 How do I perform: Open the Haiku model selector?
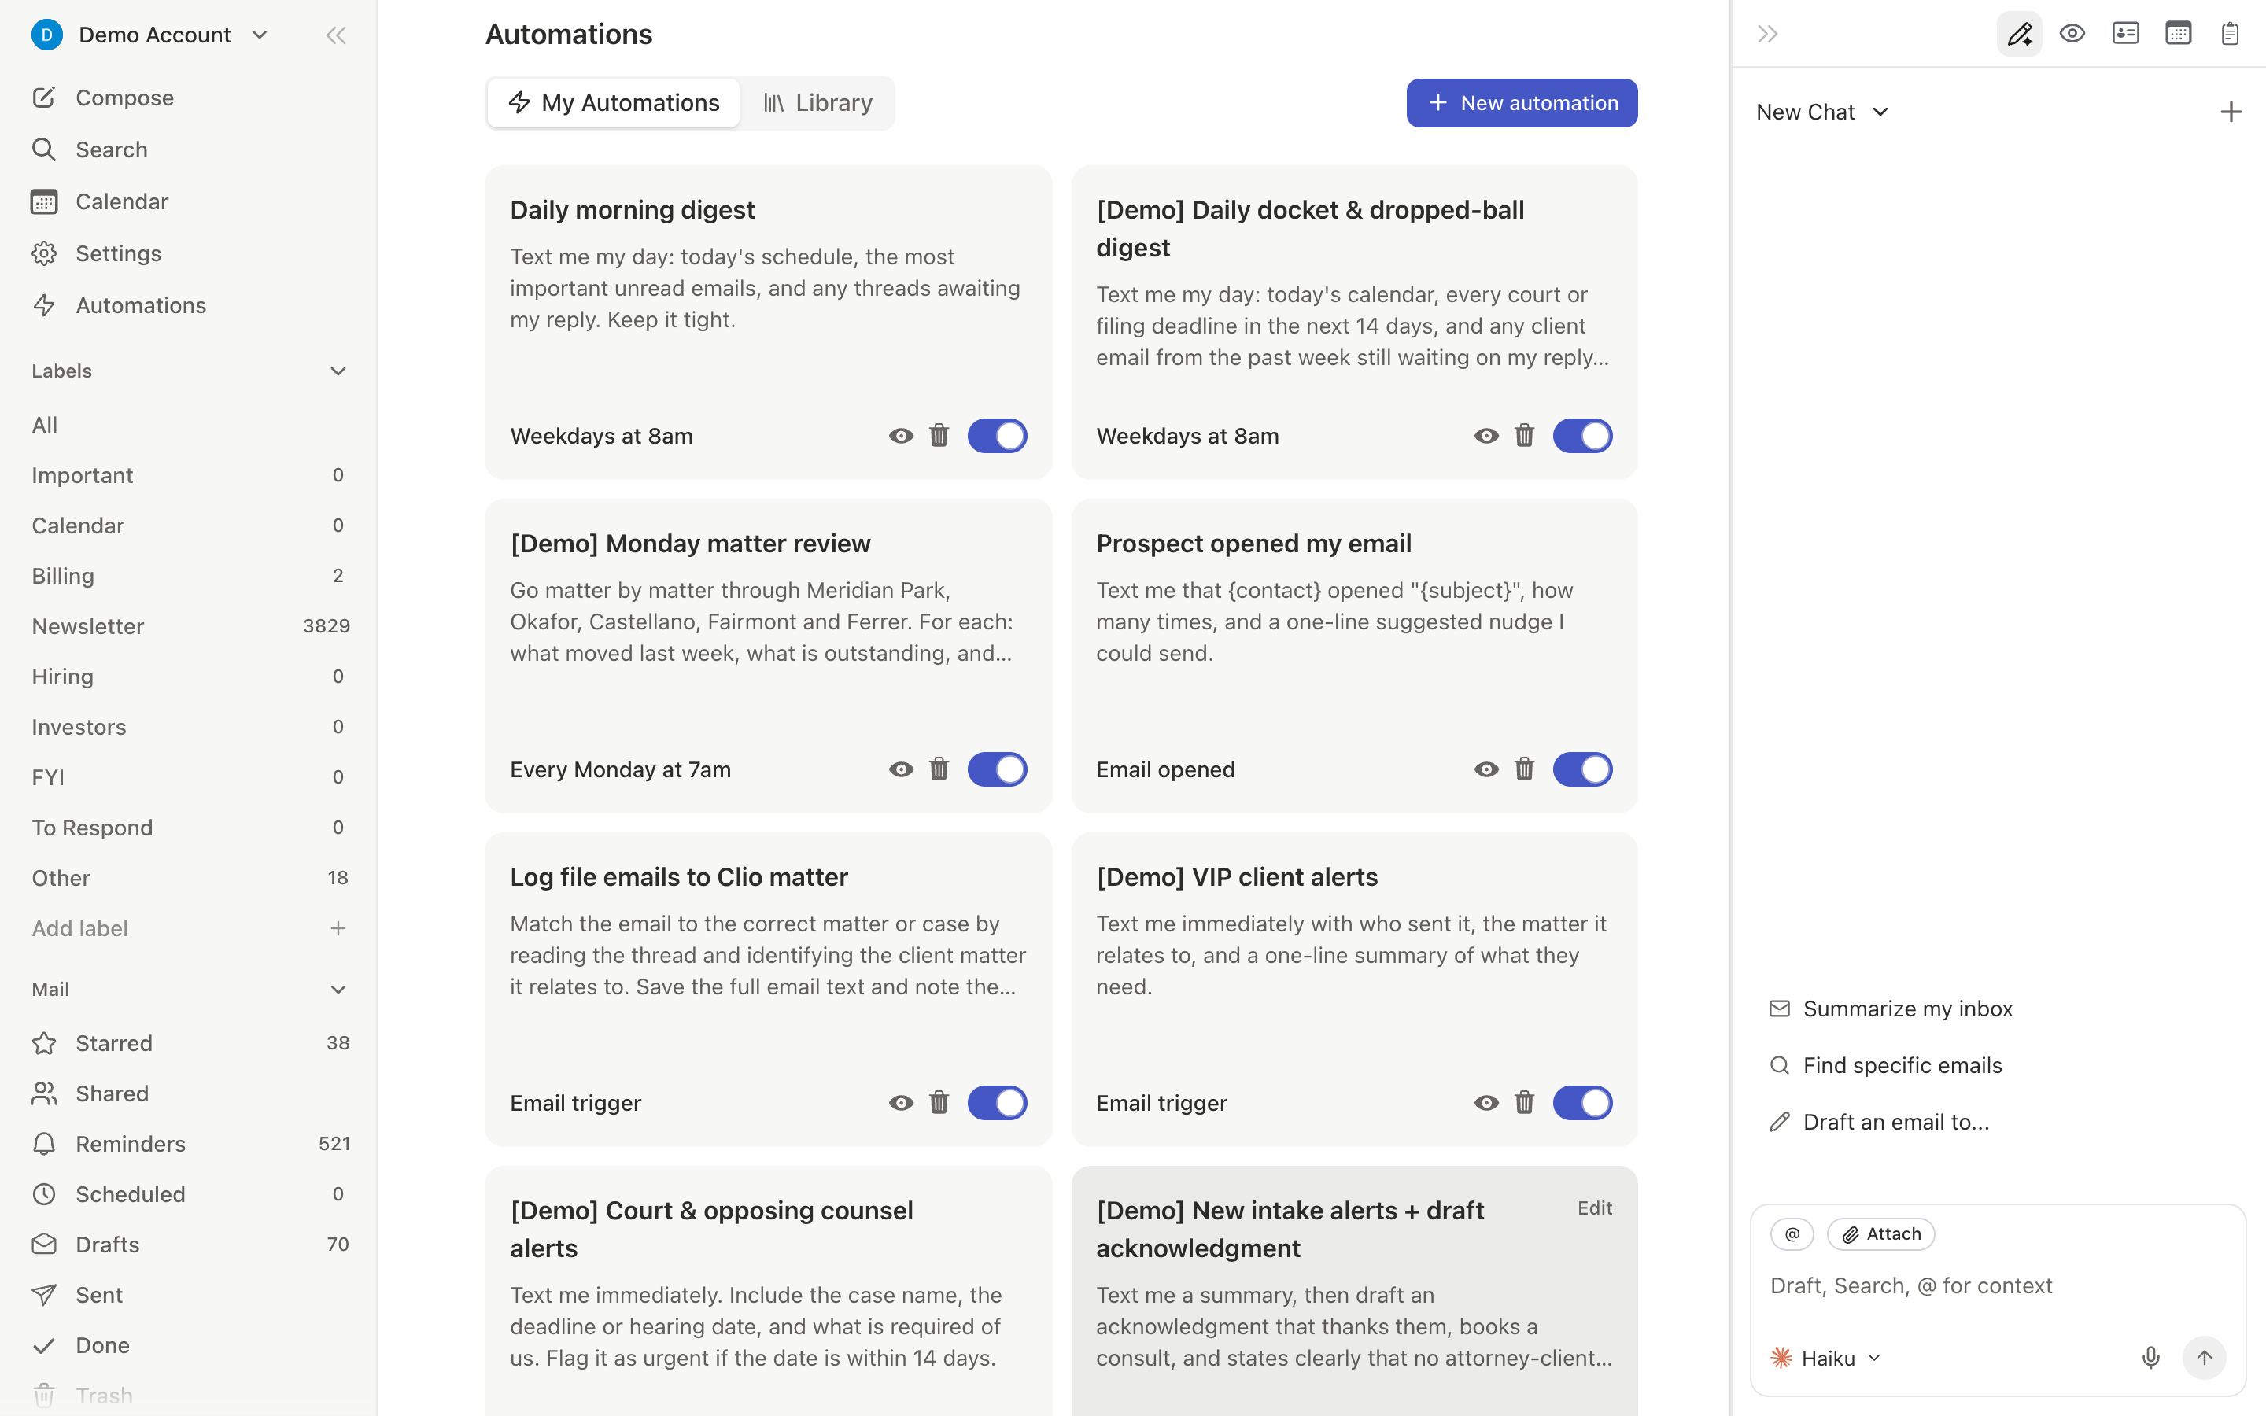(x=1826, y=1358)
